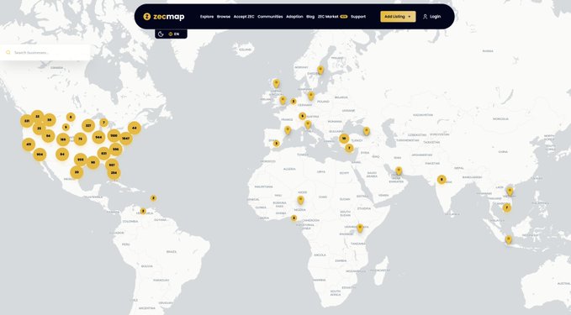Visit the Blog page
571x315 pixels.
[310, 16]
